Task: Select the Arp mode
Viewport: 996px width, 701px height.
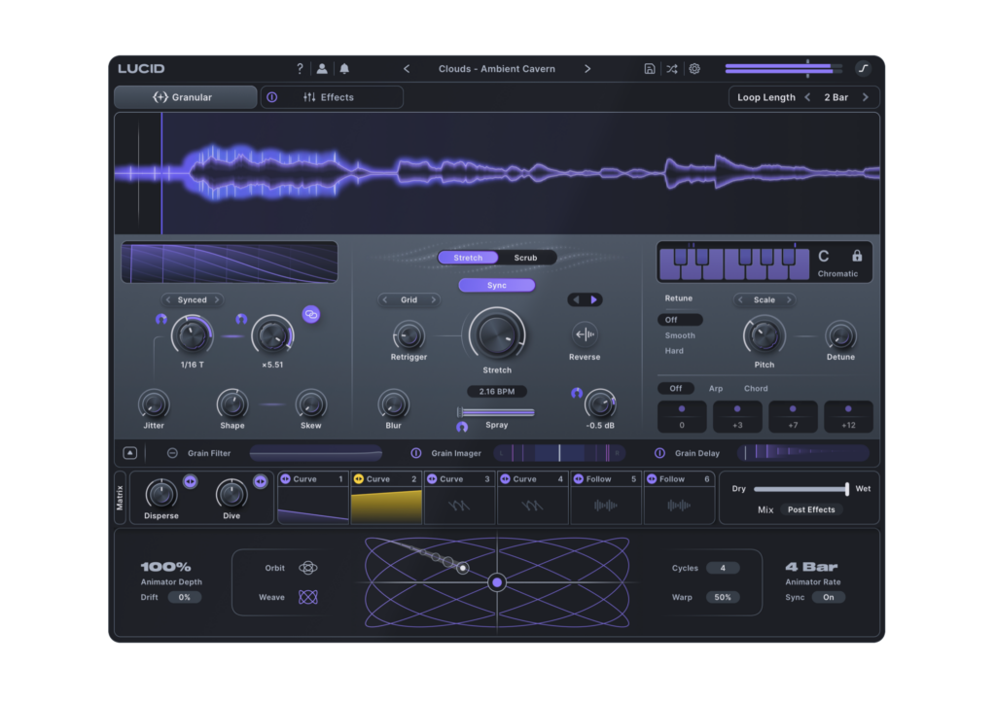Action: pyautogui.click(x=716, y=388)
